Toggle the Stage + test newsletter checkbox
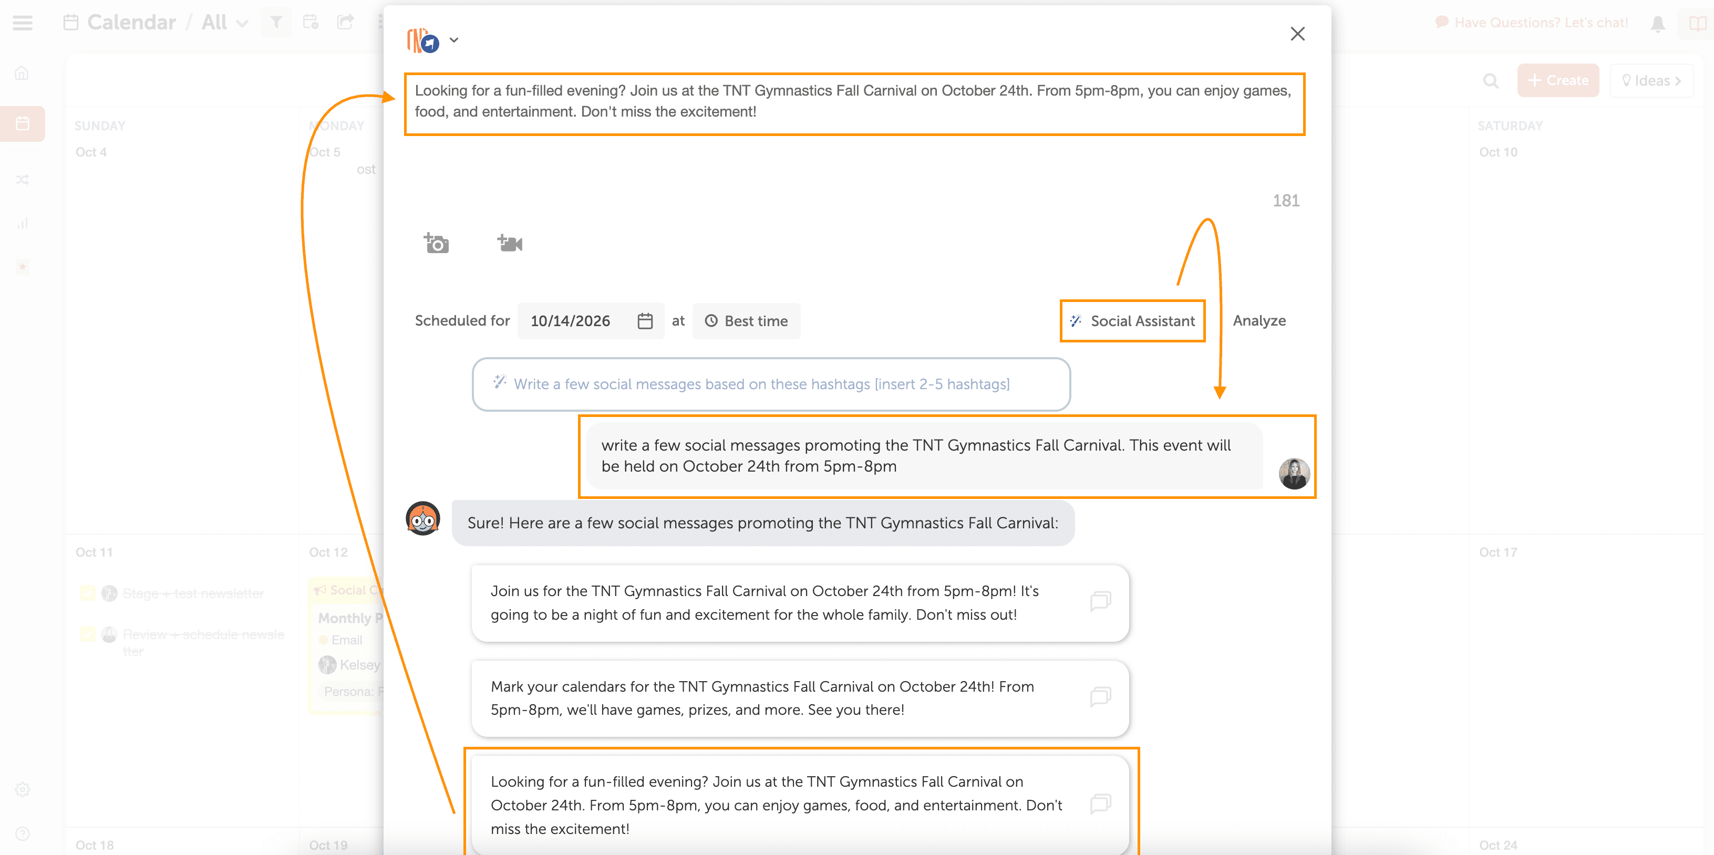The width and height of the screenshot is (1714, 855). coord(87,593)
